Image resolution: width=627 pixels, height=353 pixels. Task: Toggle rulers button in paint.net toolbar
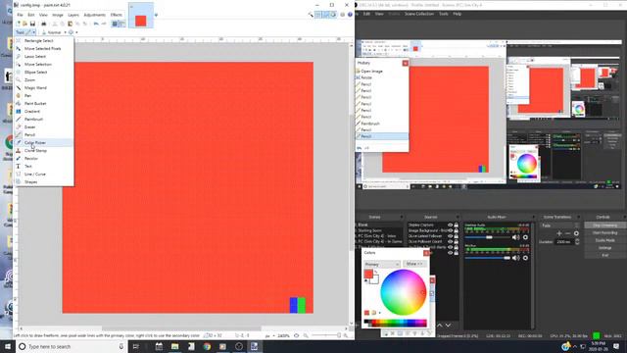[121, 24]
